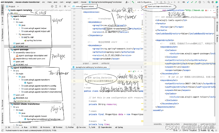The width and height of the screenshot is (219, 133).
Task: Click Git Push green arrow
Action: 196,2
